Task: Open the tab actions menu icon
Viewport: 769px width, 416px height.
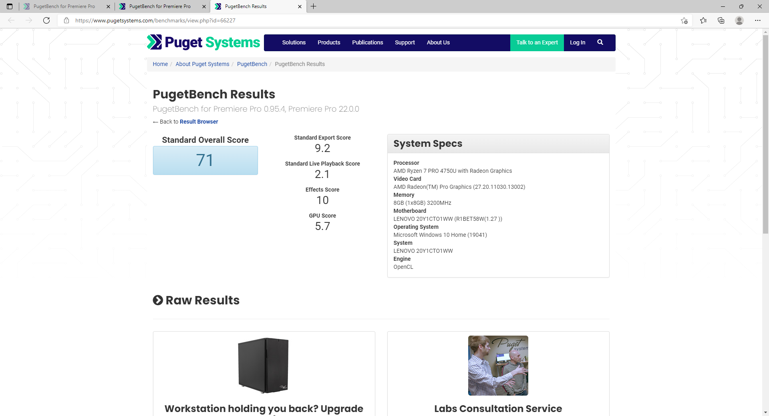Action: click(10, 6)
